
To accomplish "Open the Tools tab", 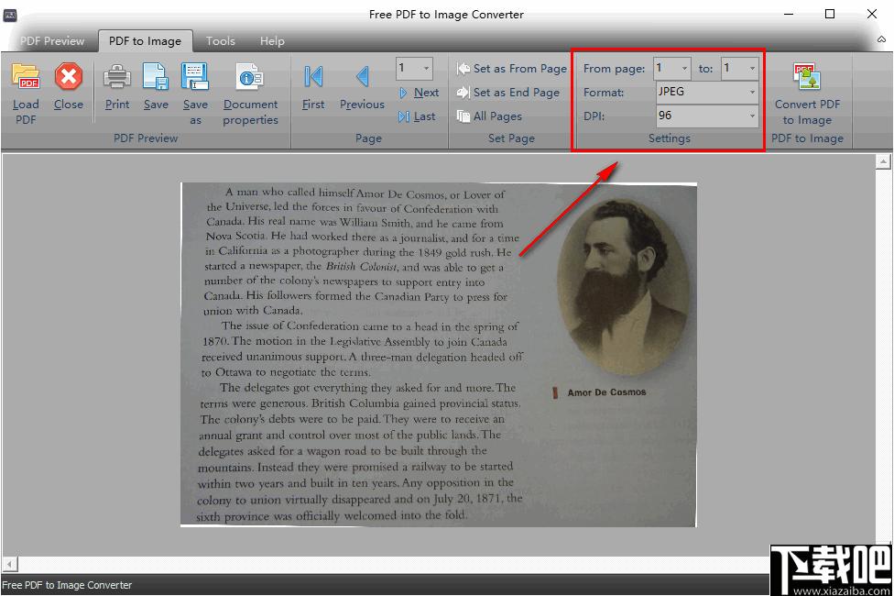I will 220,41.
